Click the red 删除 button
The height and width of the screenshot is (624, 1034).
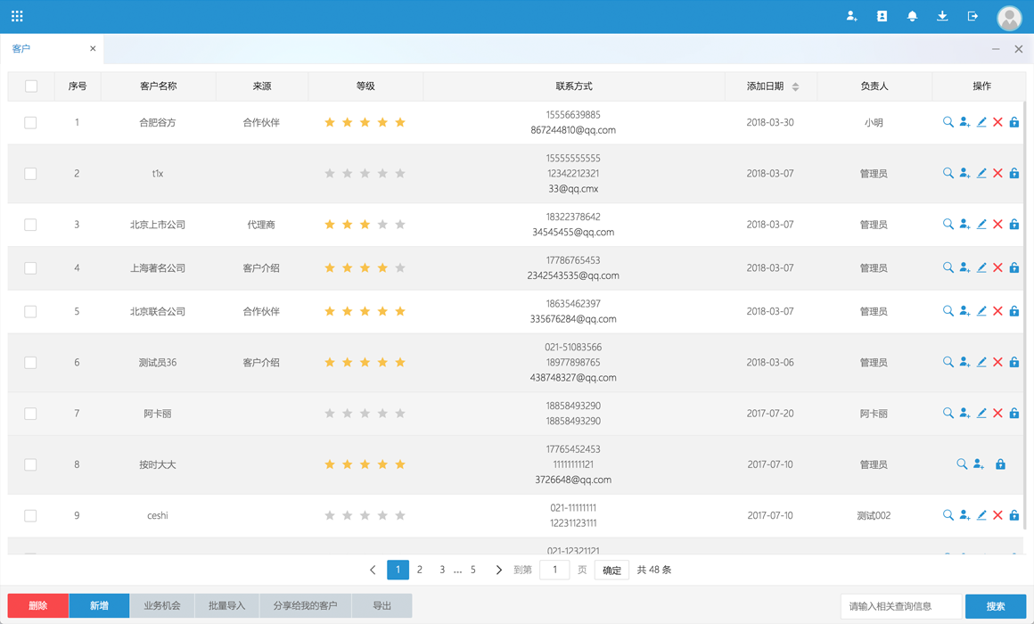click(x=38, y=605)
